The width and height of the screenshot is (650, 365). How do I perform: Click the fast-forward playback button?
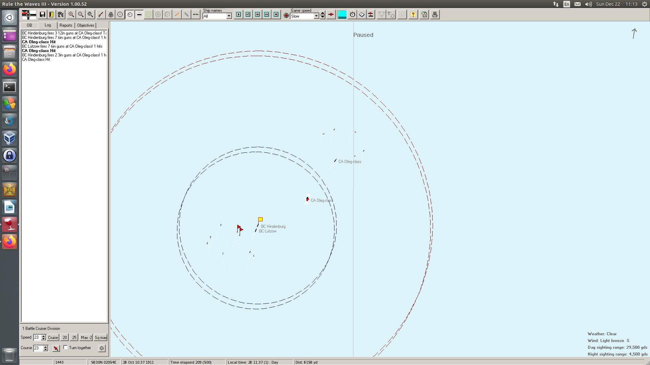(267, 15)
